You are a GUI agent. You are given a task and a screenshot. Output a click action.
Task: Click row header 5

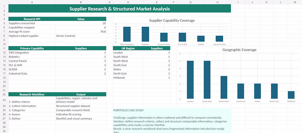pos(4,23)
